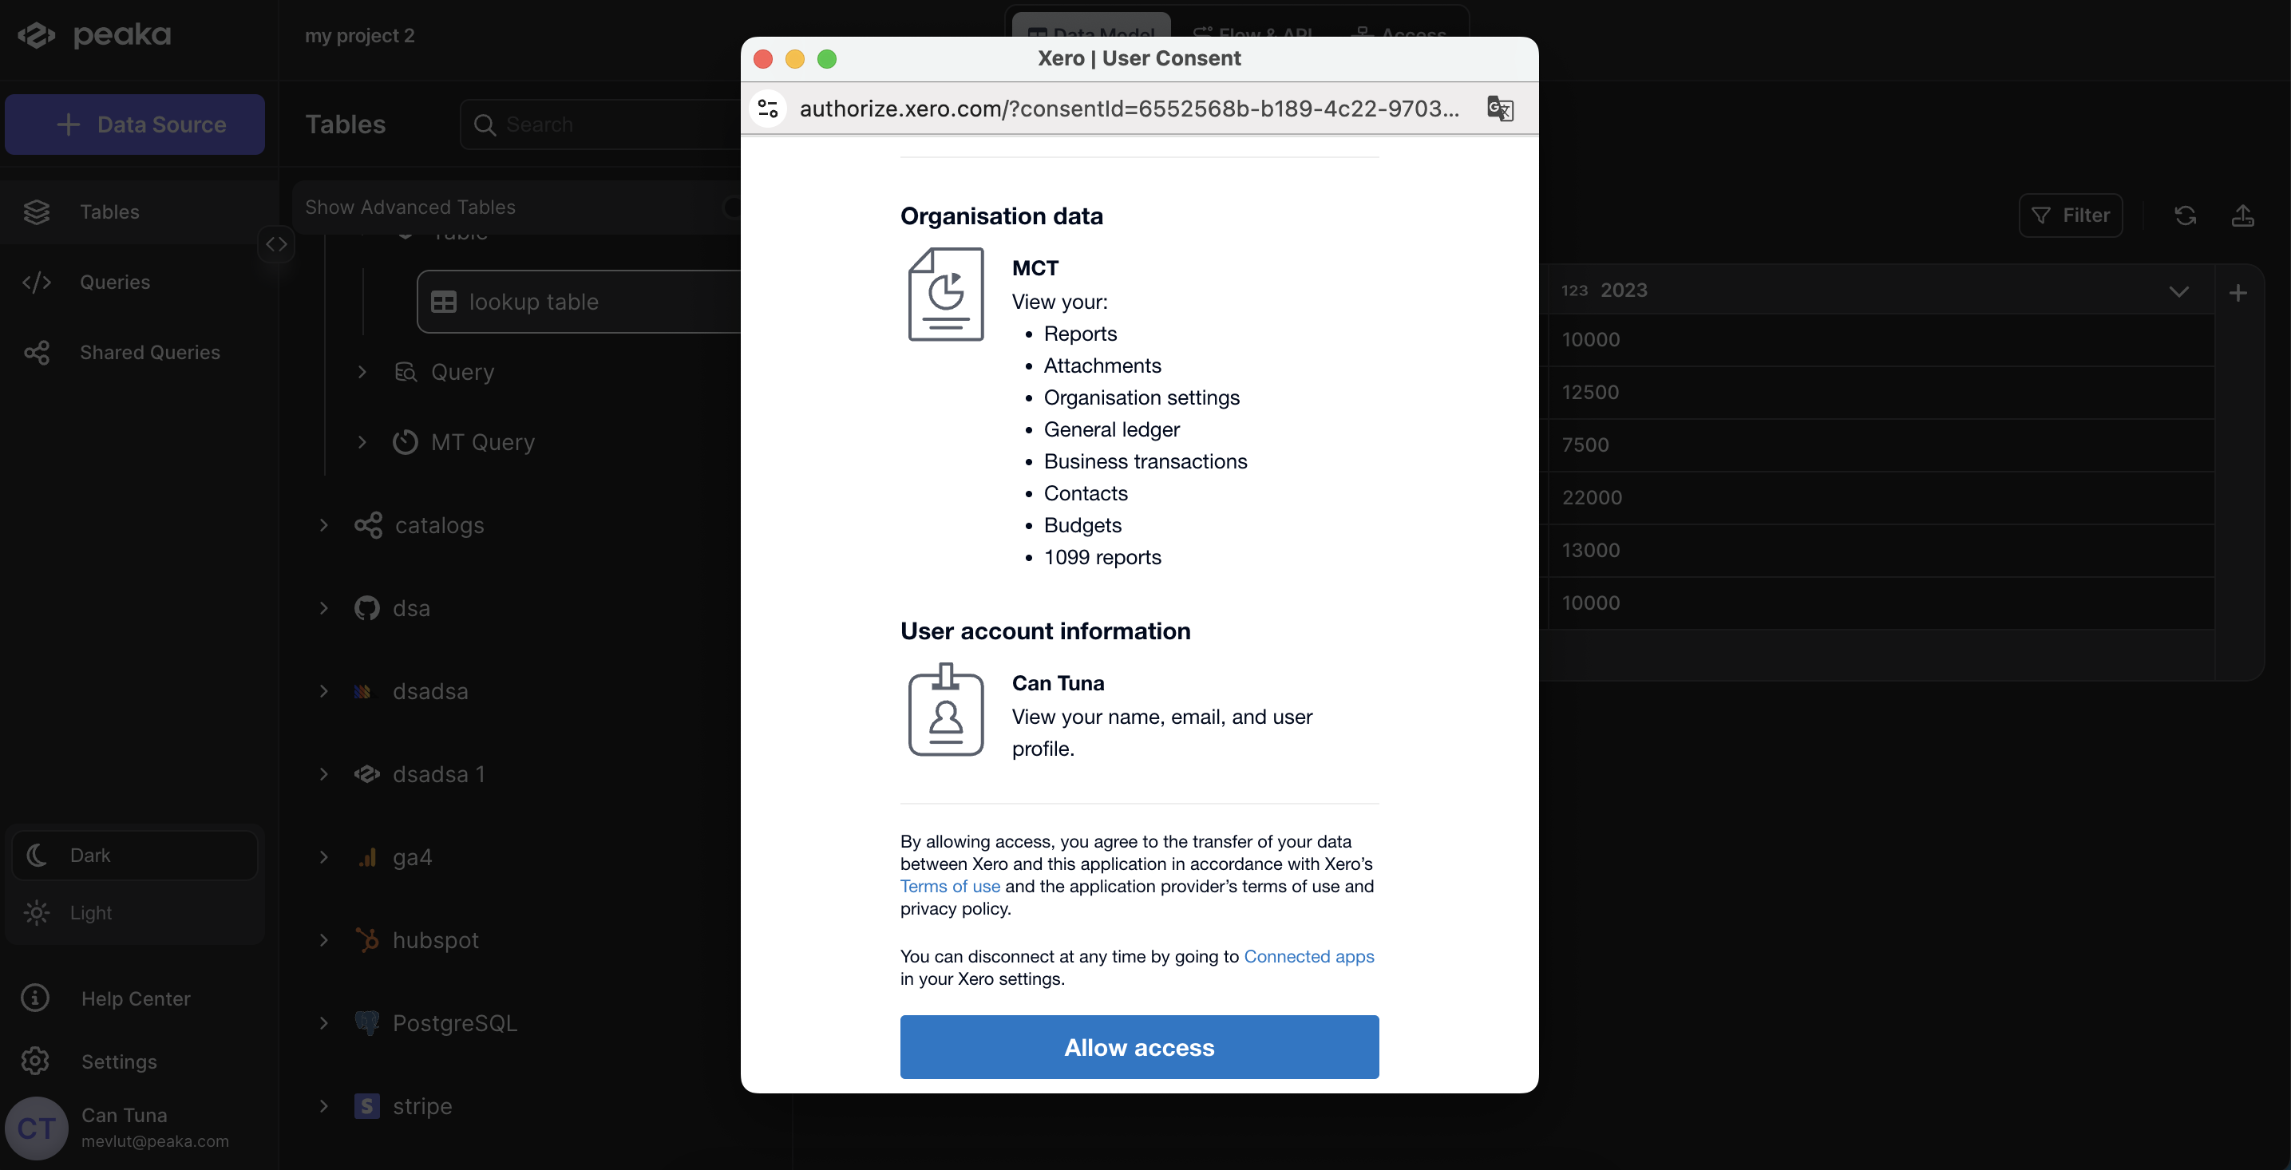Click the hubspot icon
This screenshot has height=1170, width=2291.
[367, 939]
